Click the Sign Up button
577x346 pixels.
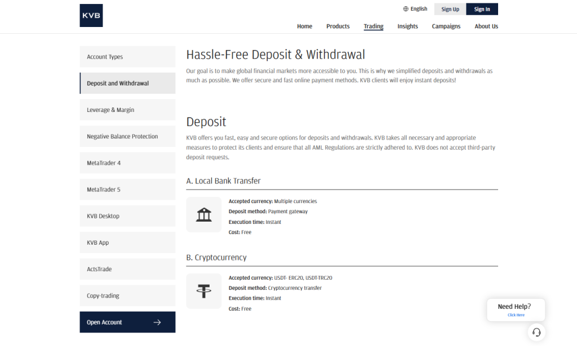click(450, 9)
